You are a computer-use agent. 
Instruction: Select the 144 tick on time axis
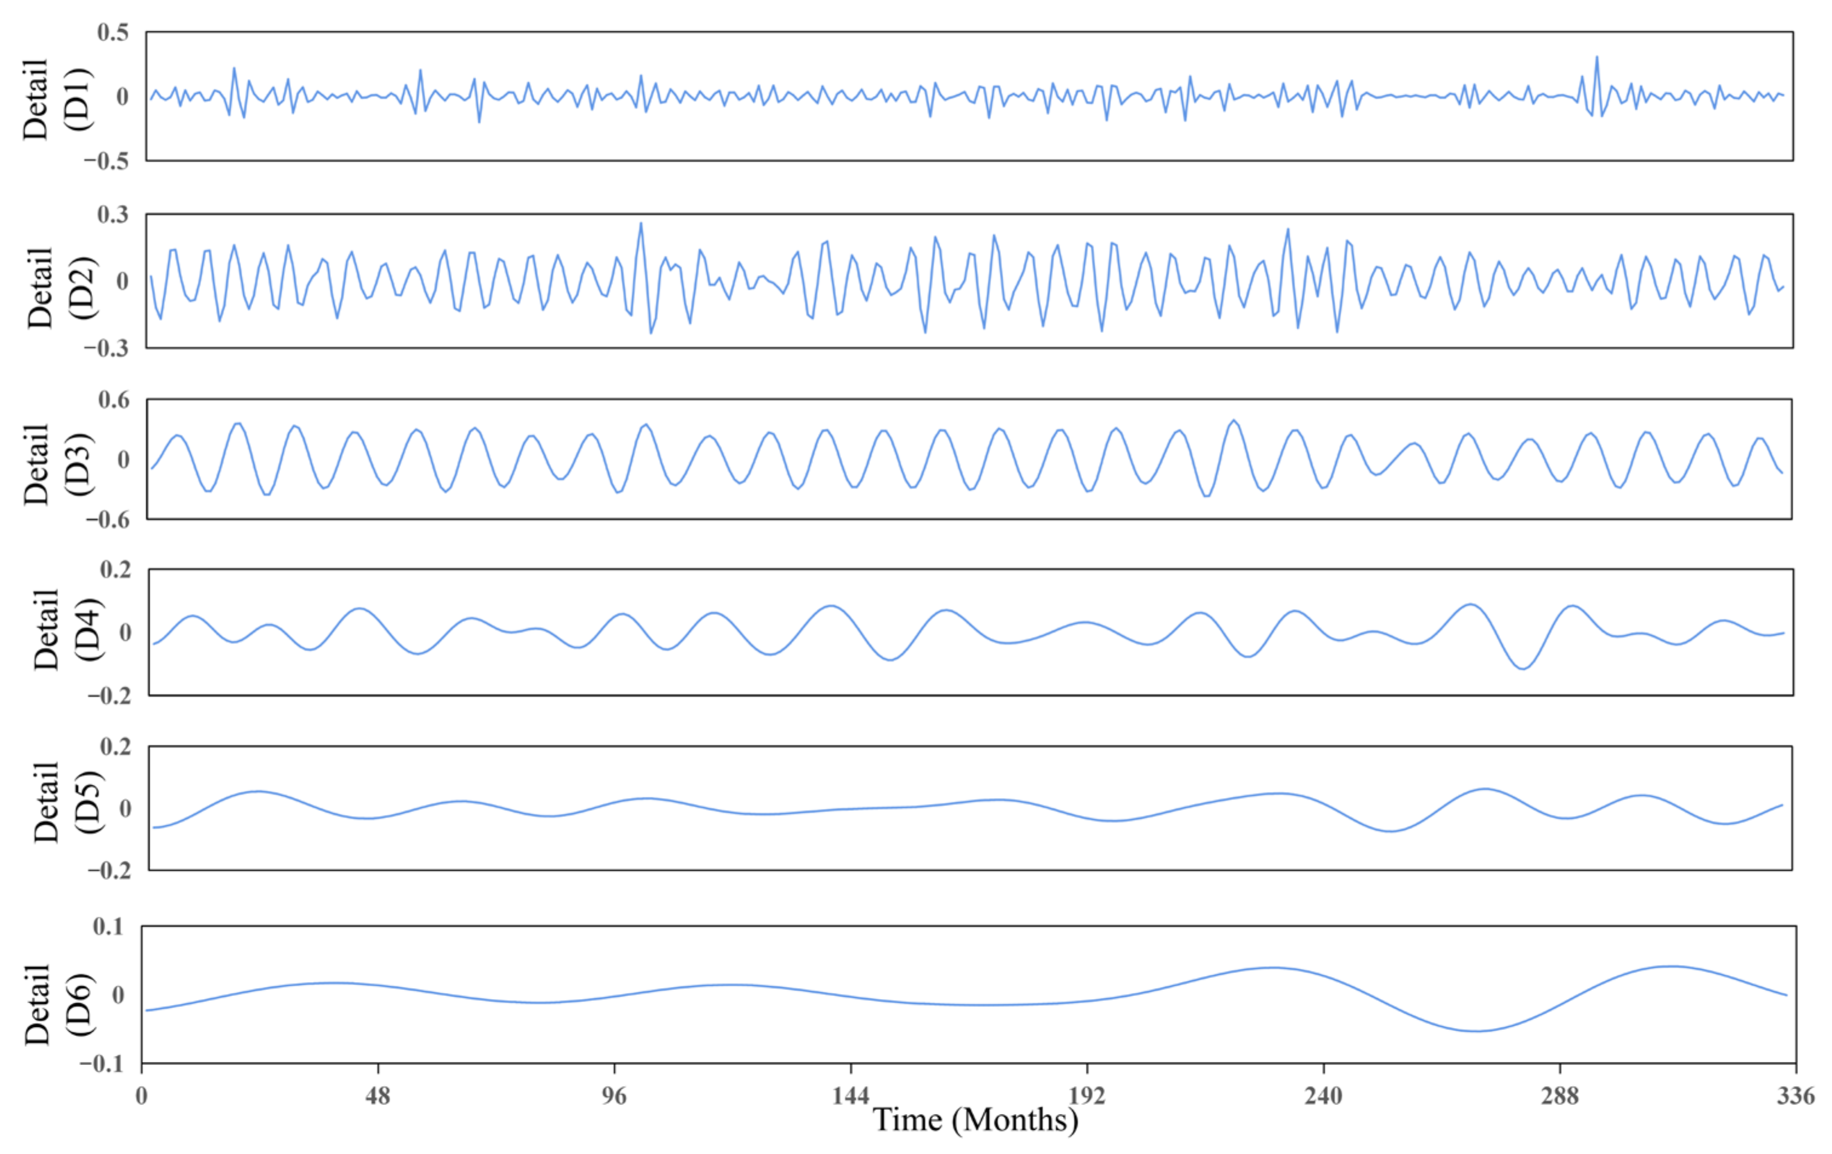[850, 1095]
